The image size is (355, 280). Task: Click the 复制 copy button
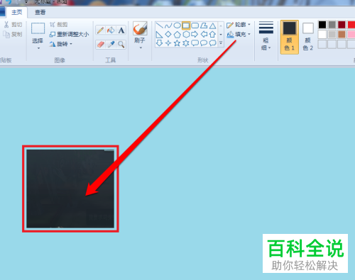pos(13,34)
